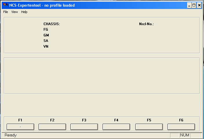
Task: Click the F1 label above the button
Action: pos(20,120)
